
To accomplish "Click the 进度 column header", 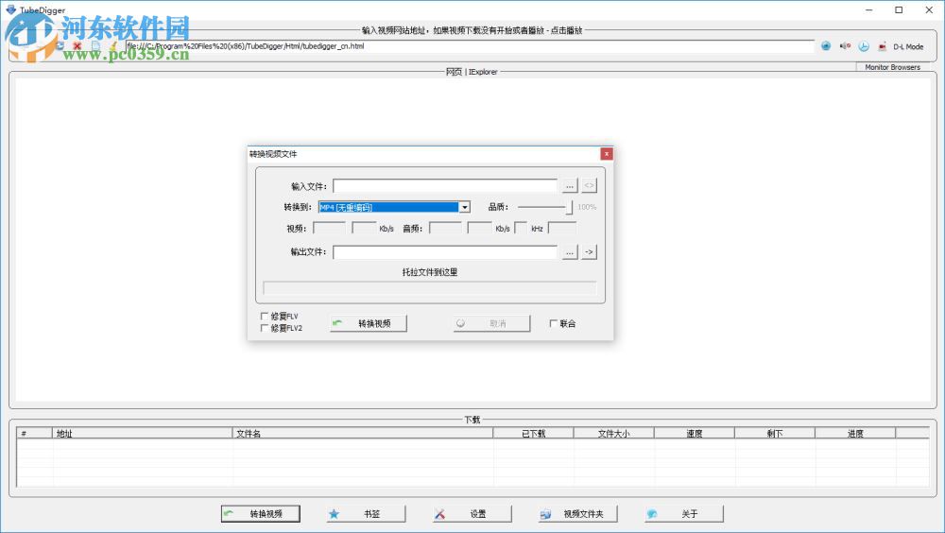I will pyautogui.click(x=855, y=433).
